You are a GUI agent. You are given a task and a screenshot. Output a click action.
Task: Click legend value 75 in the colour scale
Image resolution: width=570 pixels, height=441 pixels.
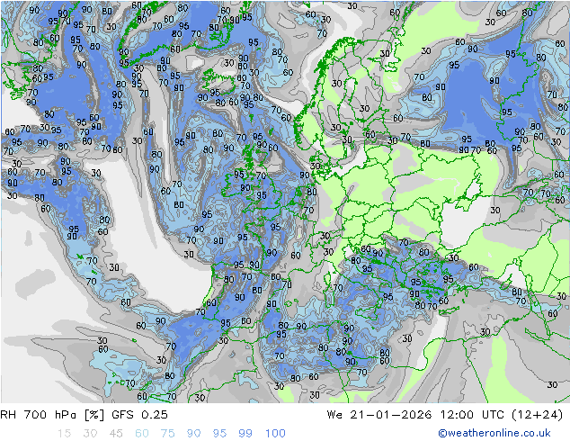[167, 433]
